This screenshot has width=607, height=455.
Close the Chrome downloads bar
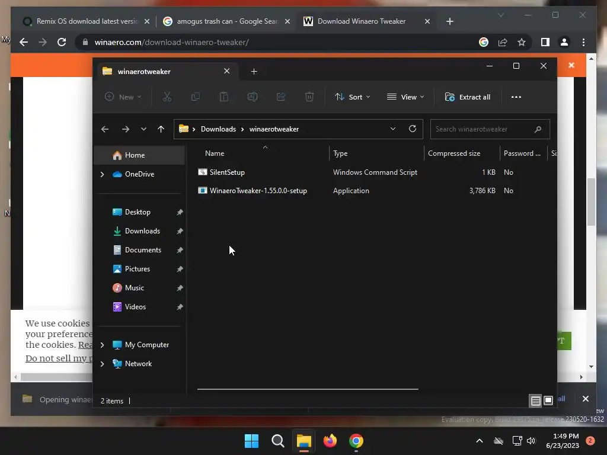[585, 399]
